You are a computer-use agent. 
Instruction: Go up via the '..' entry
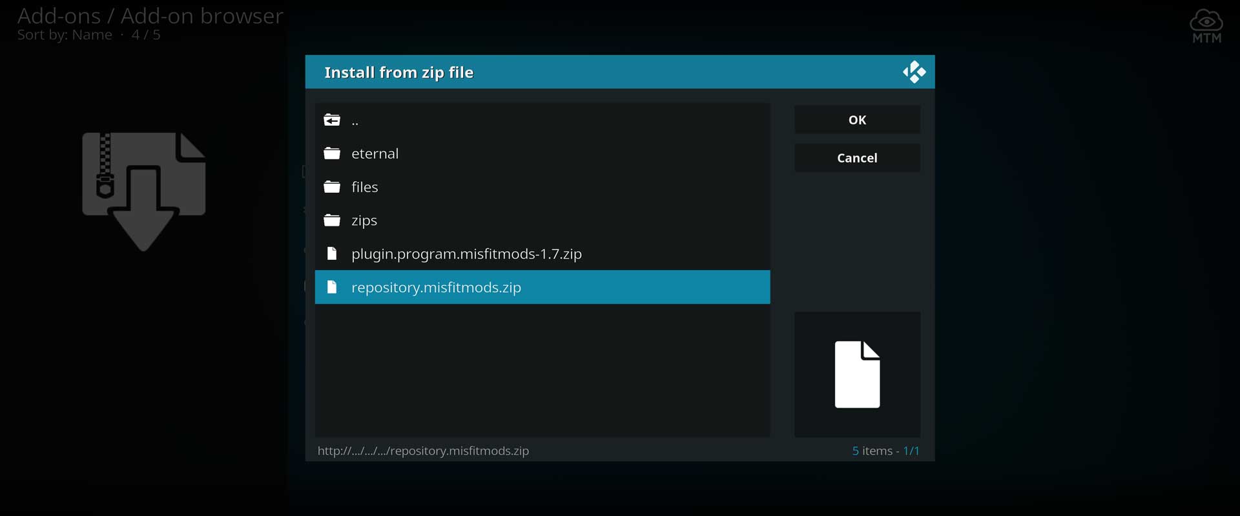click(x=542, y=120)
